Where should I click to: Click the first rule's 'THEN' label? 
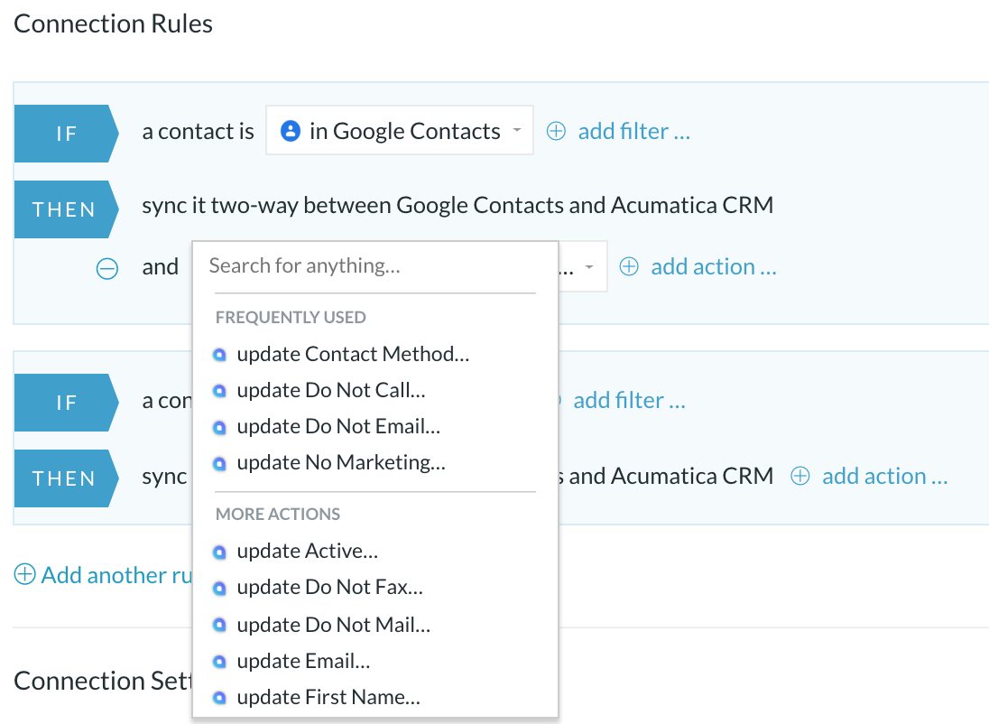[66, 209]
